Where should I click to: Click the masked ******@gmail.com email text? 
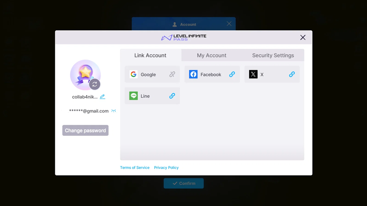(x=89, y=111)
